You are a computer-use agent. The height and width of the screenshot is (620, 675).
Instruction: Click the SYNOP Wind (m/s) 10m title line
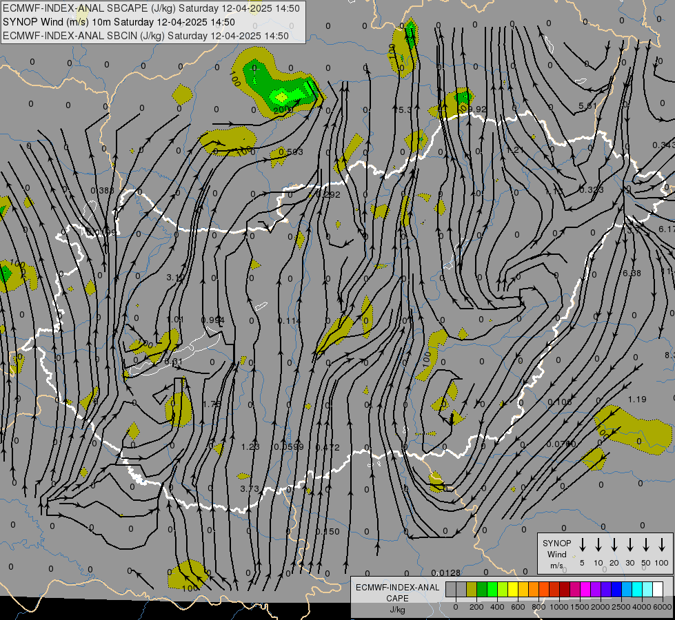click(119, 22)
